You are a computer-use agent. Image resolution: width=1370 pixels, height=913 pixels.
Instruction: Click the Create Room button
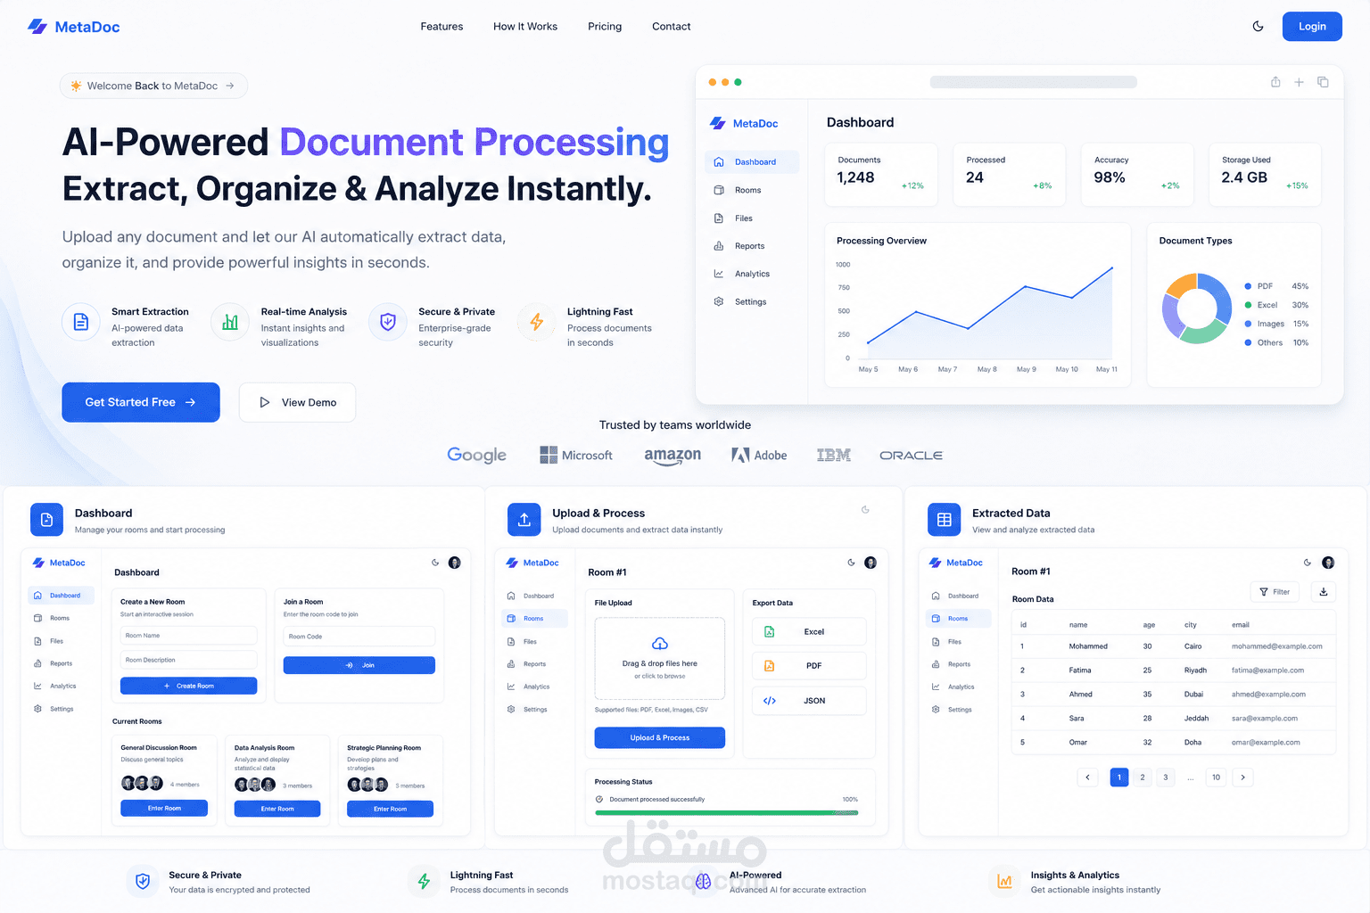coord(189,686)
